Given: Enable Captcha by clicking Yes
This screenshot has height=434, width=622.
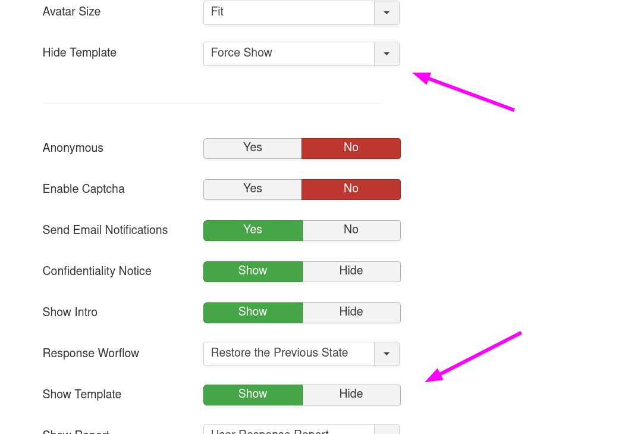Looking at the screenshot, I should tap(253, 189).
